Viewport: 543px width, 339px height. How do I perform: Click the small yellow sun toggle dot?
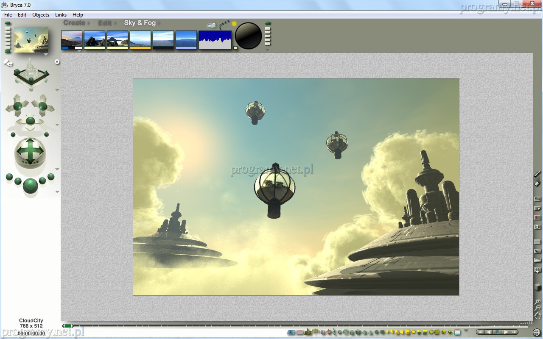234,24
